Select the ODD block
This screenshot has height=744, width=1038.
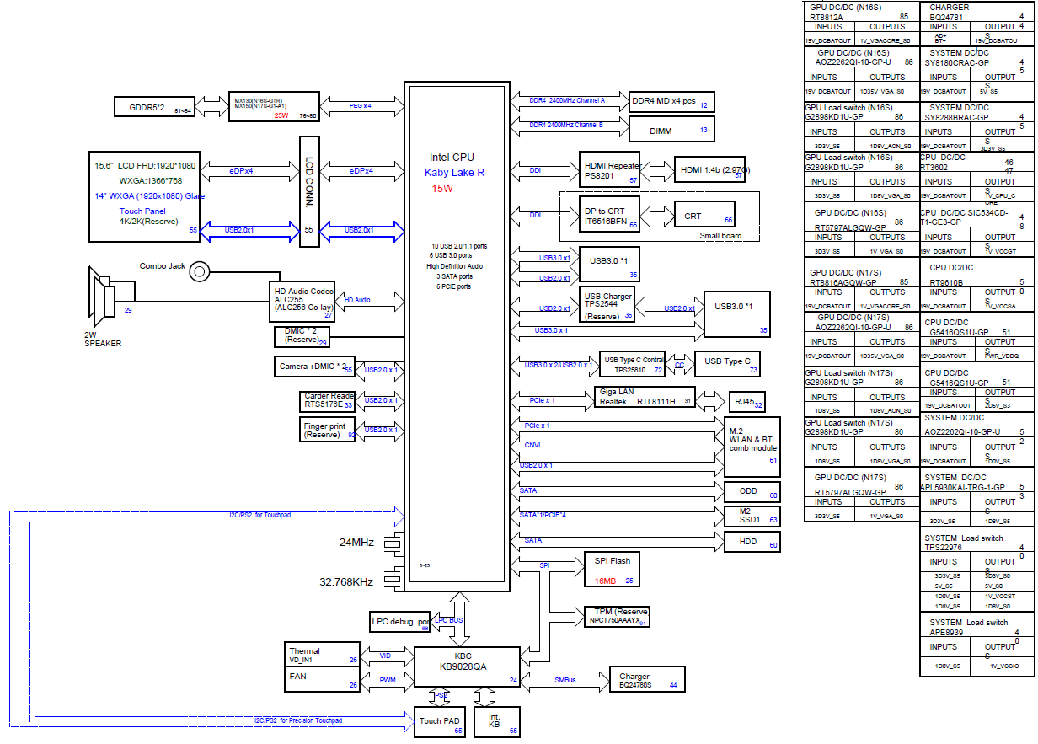pyautogui.click(x=752, y=492)
